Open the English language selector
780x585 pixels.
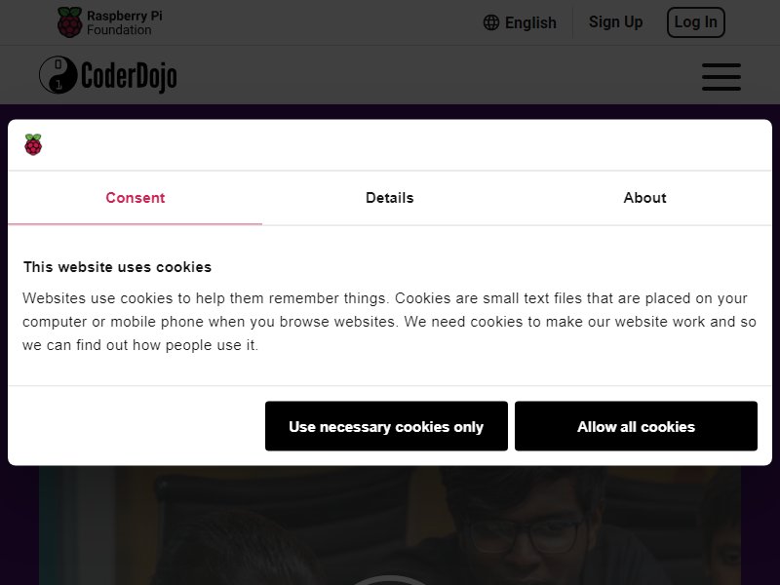[520, 22]
